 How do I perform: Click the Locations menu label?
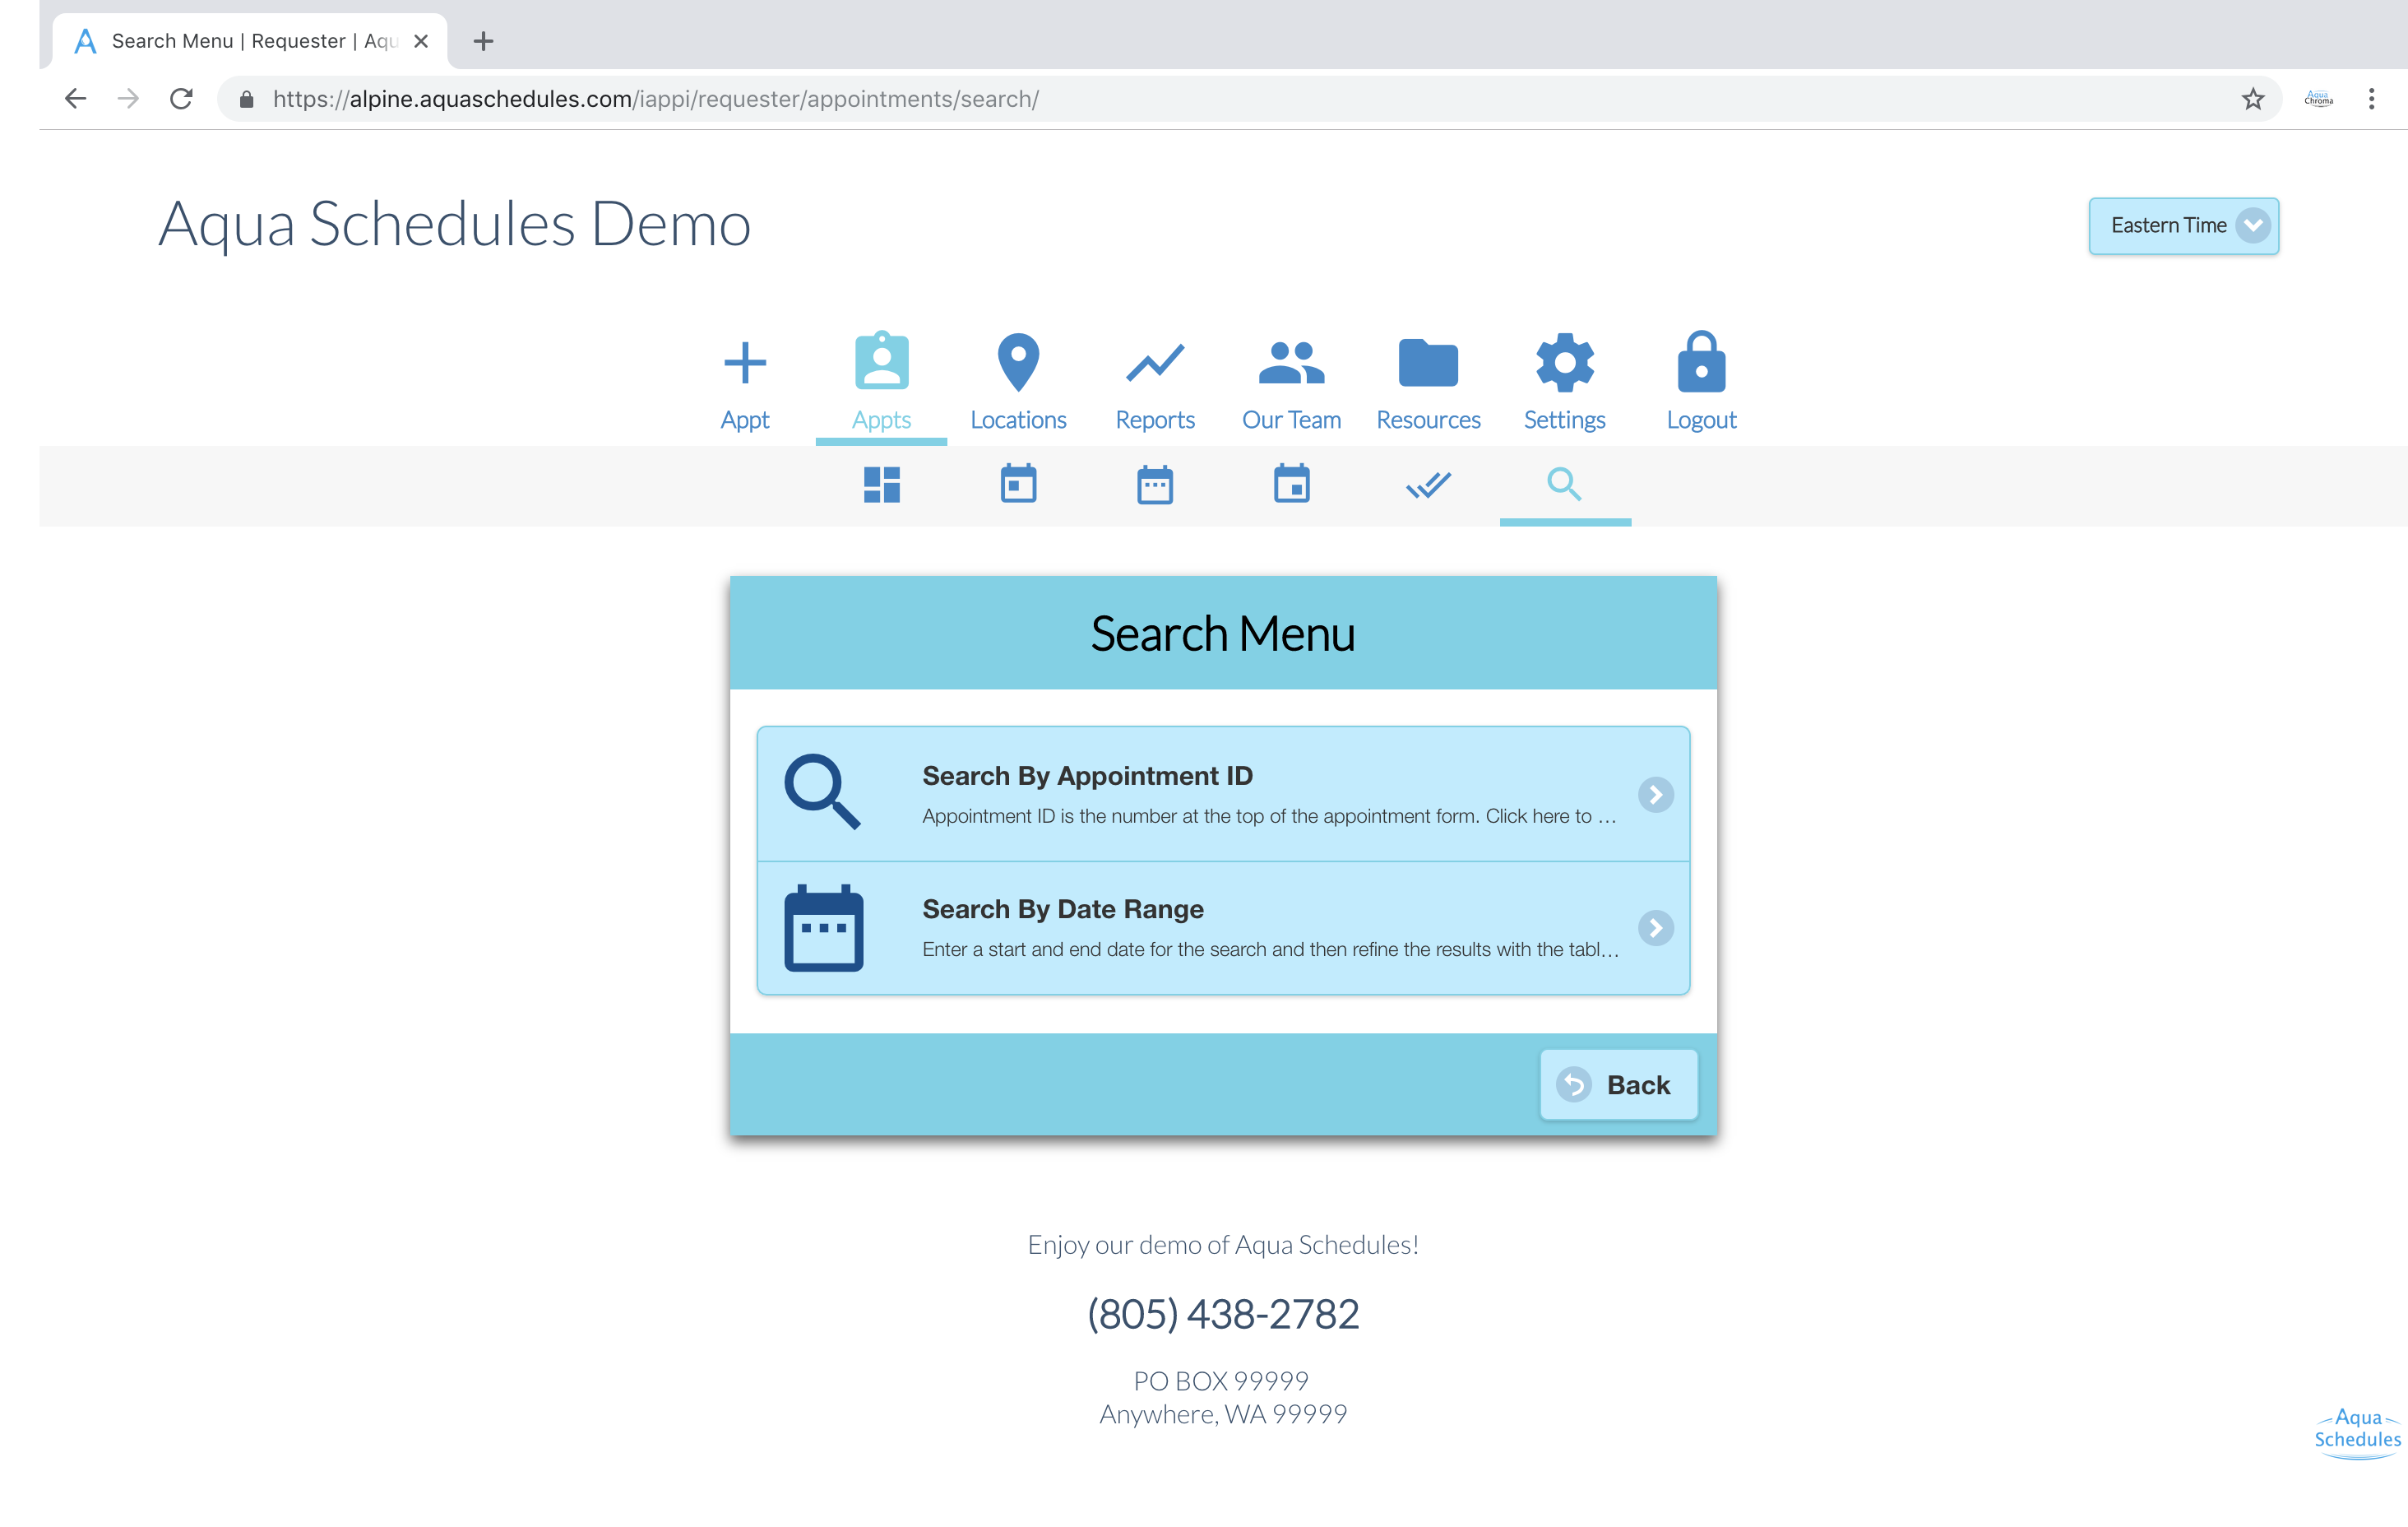click(x=1018, y=420)
